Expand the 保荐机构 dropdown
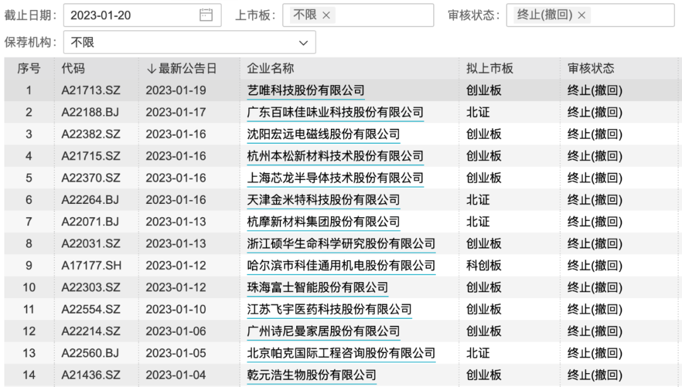 [303, 43]
